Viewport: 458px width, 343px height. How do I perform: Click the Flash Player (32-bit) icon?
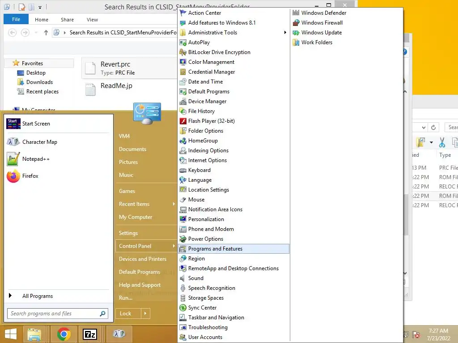coord(183,121)
